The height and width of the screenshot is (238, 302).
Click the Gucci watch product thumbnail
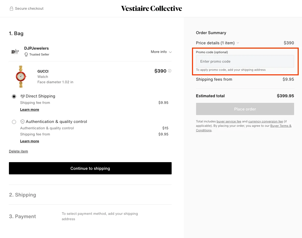[x=21, y=77]
